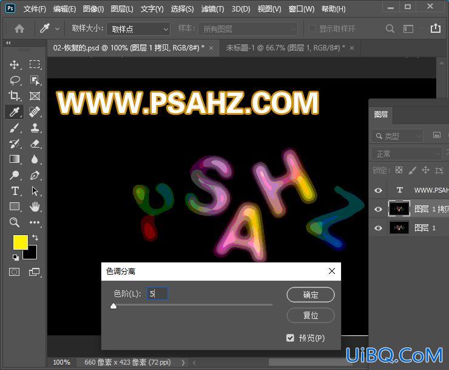Click the Posterize levels slider handle
The height and width of the screenshot is (370, 449).
click(x=113, y=306)
